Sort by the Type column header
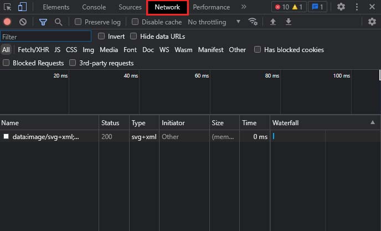The width and height of the screenshot is (381, 231). tap(144, 123)
